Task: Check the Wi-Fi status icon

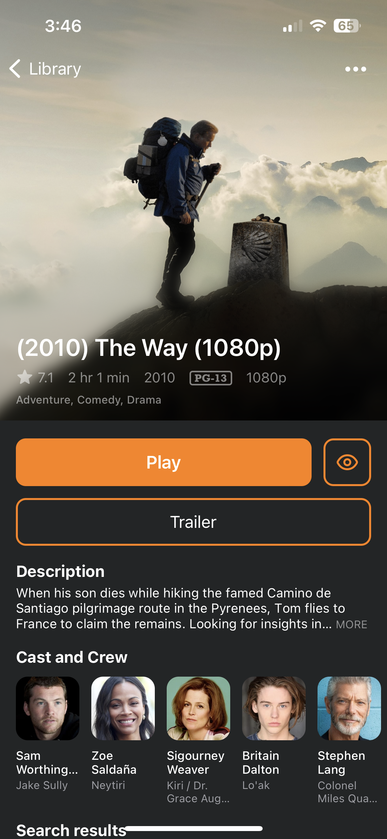Action: 318,26
